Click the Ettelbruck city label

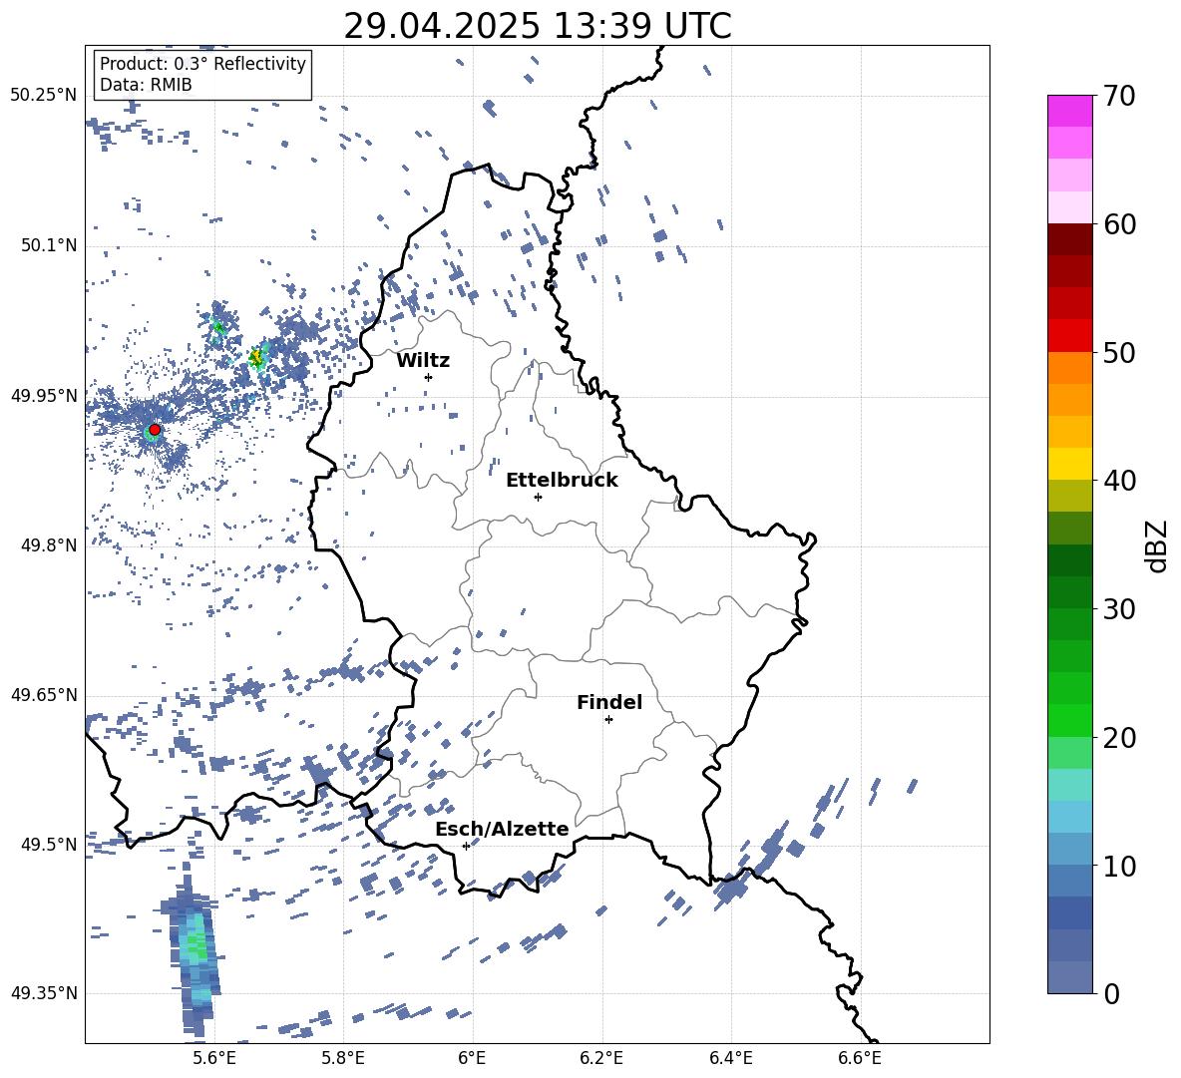point(562,481)
